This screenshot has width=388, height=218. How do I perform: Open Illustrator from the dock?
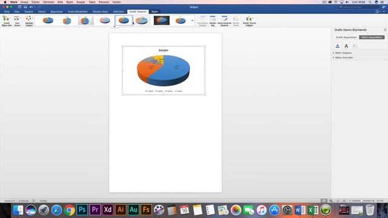coord(121,210)
